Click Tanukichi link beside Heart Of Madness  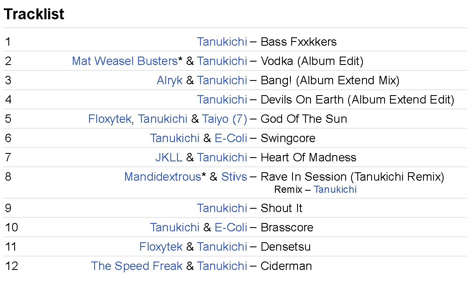pyautogui.click(x=222, y=158)
